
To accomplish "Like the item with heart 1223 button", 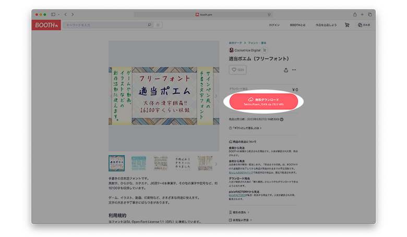I will [x=238, y=70].
